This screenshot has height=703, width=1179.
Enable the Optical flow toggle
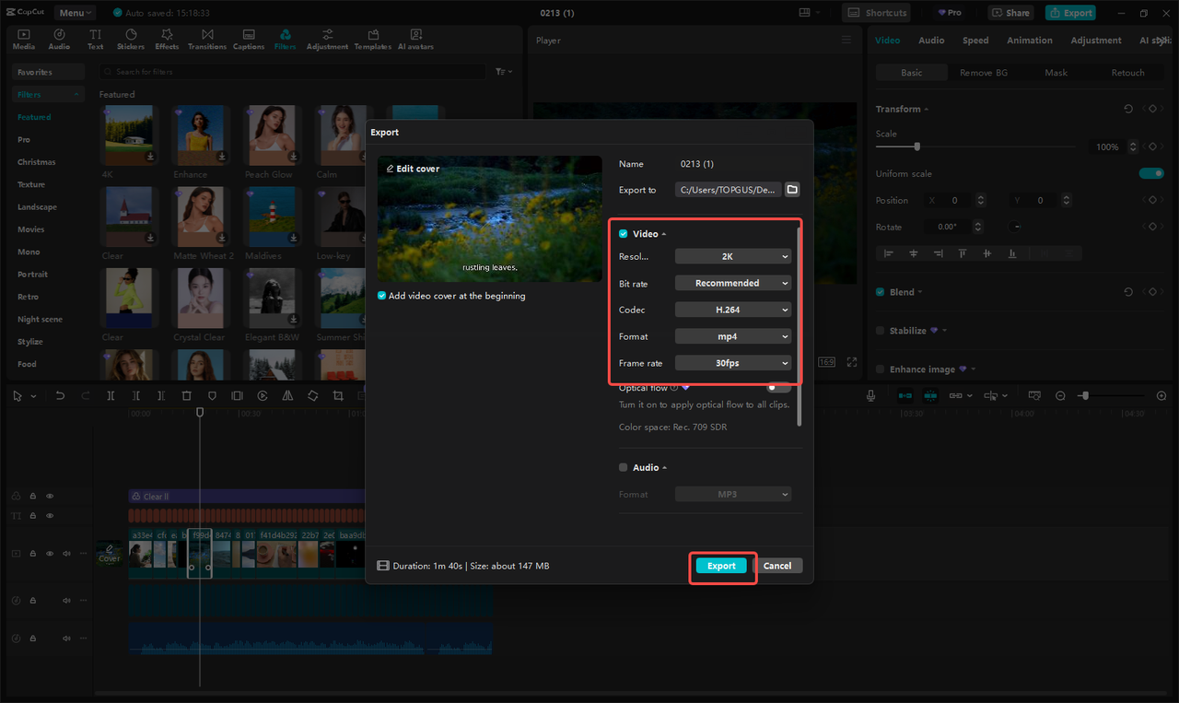tap(778, 388)
